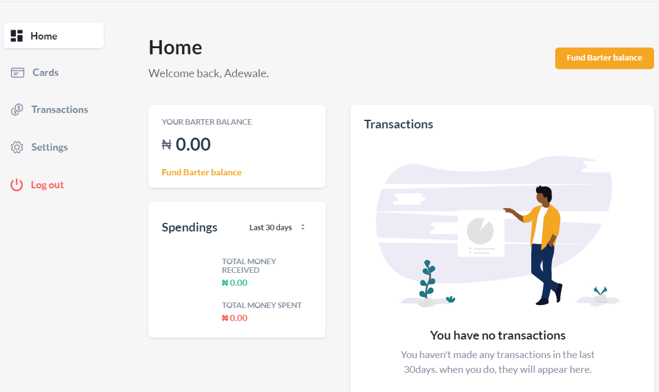659x392 pixels.
Task: Click the empty transactions illustration
Action: coord(498,231)
